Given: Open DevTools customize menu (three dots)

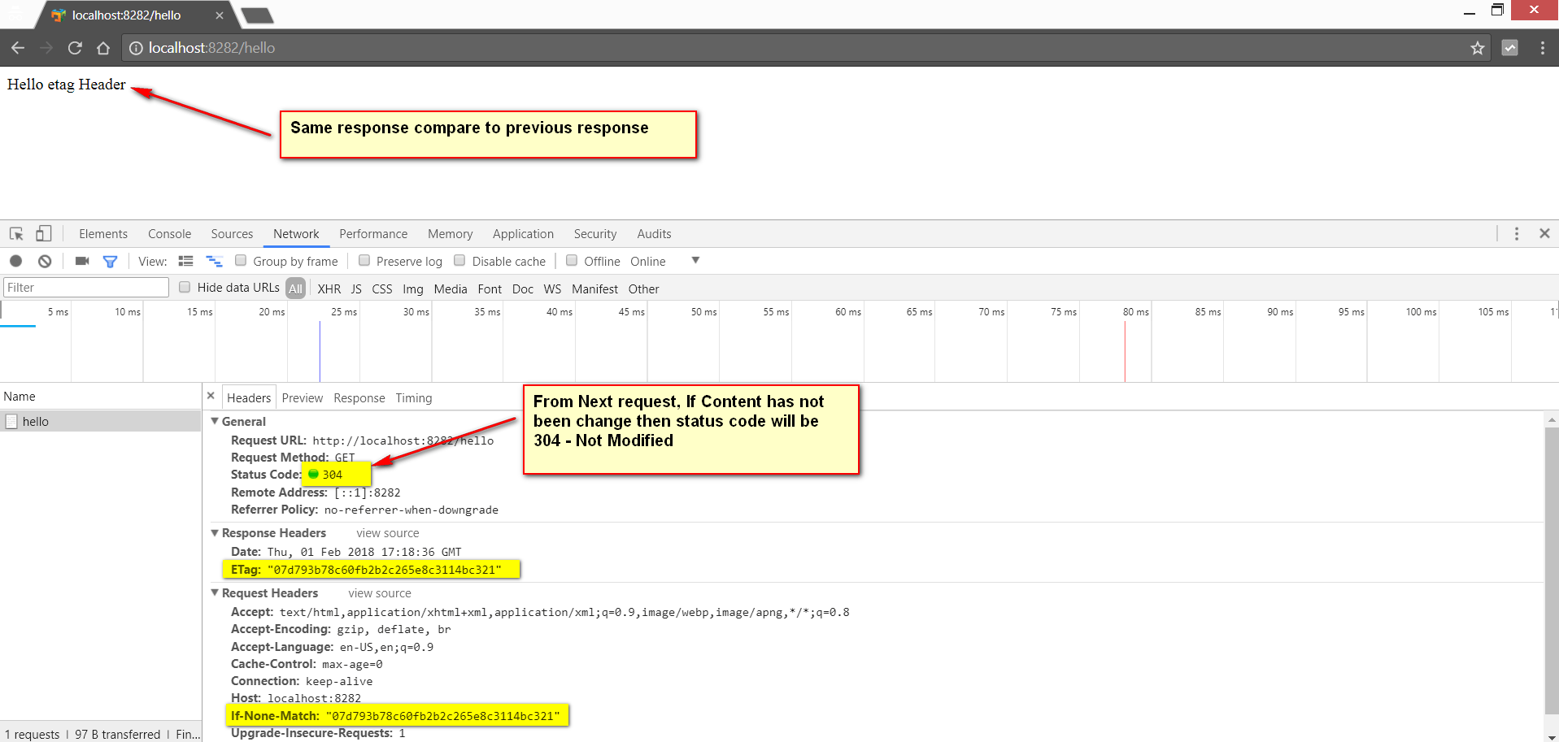Looking at the screenshot, I should pos(1517,234).
